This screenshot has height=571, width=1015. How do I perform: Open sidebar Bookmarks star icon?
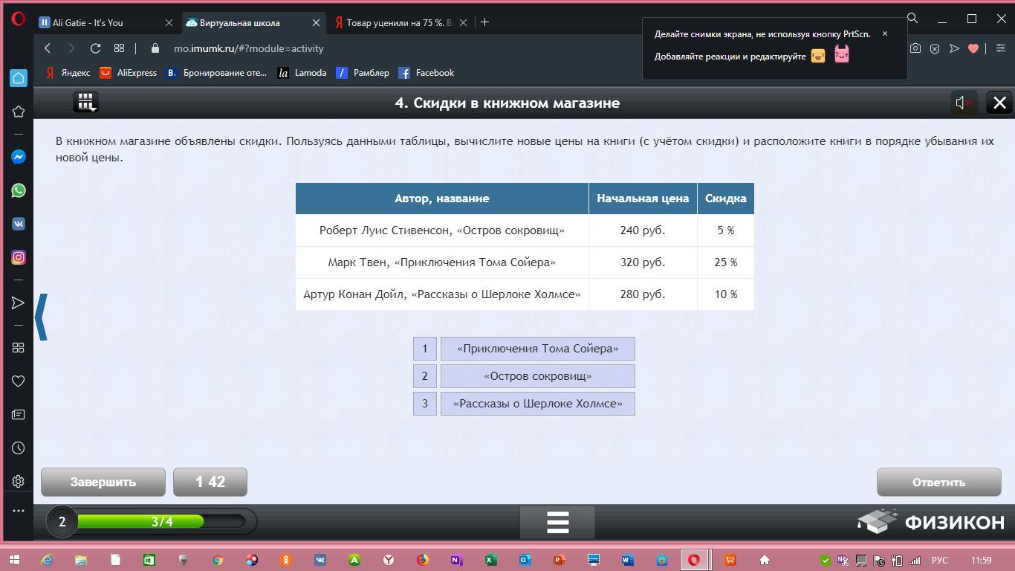point(19,112)
